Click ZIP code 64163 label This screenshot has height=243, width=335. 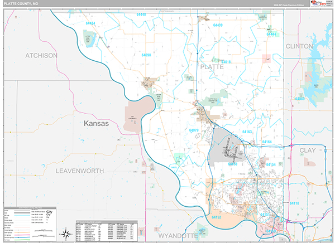point(247,132)
